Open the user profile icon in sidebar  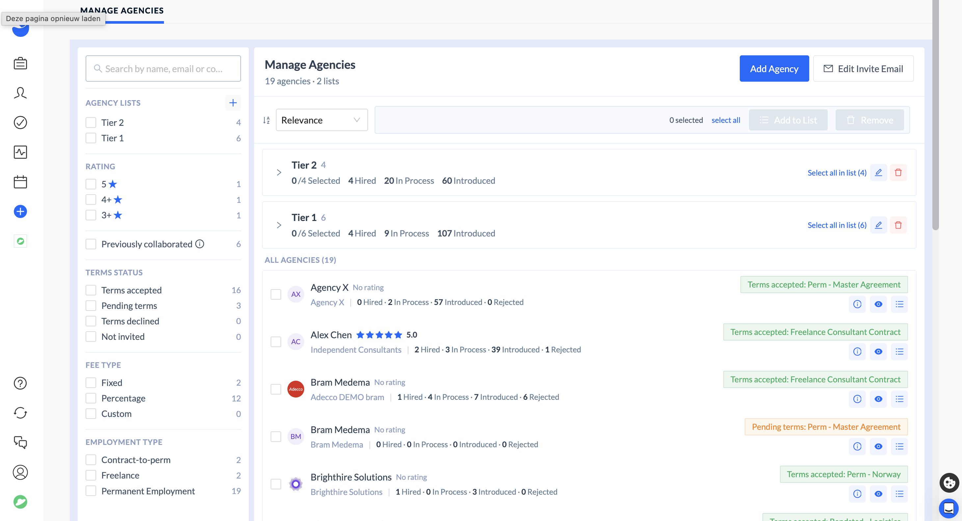coord(20,472)
